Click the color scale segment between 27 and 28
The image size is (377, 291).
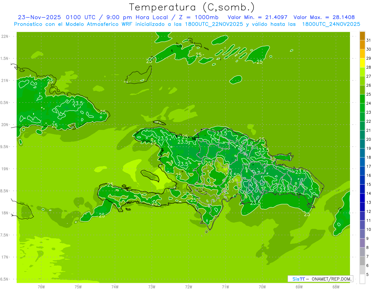pos(362,72)
